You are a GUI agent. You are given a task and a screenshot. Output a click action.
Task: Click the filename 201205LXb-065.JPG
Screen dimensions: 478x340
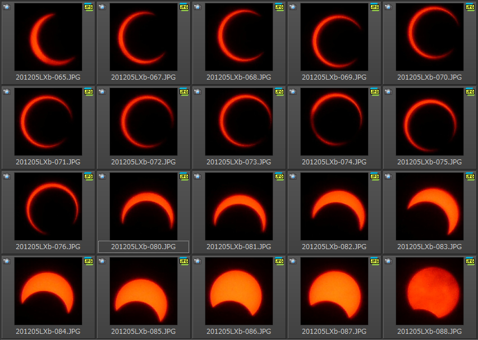48,77
